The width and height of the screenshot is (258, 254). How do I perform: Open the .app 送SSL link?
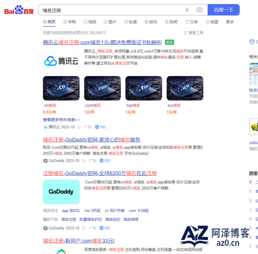tap(71, 211)
